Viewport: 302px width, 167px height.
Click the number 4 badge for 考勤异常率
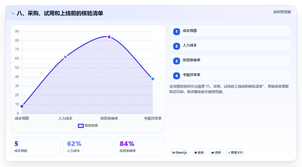(176, 76)
